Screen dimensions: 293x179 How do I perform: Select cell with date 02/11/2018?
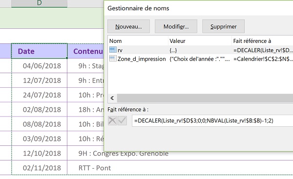[x=39, y=168]
